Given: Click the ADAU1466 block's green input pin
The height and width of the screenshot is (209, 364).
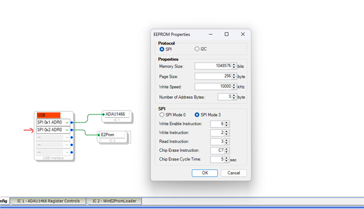Looking at the screenshot, I should (104, 114).
